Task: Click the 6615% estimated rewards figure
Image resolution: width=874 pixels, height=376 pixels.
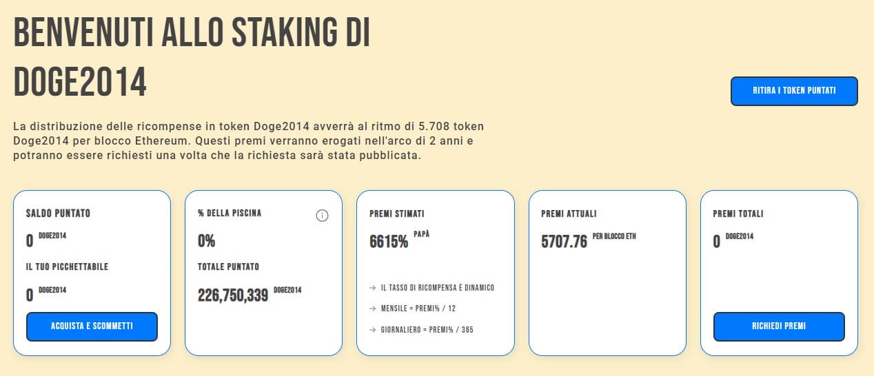Action: [389, 242]
